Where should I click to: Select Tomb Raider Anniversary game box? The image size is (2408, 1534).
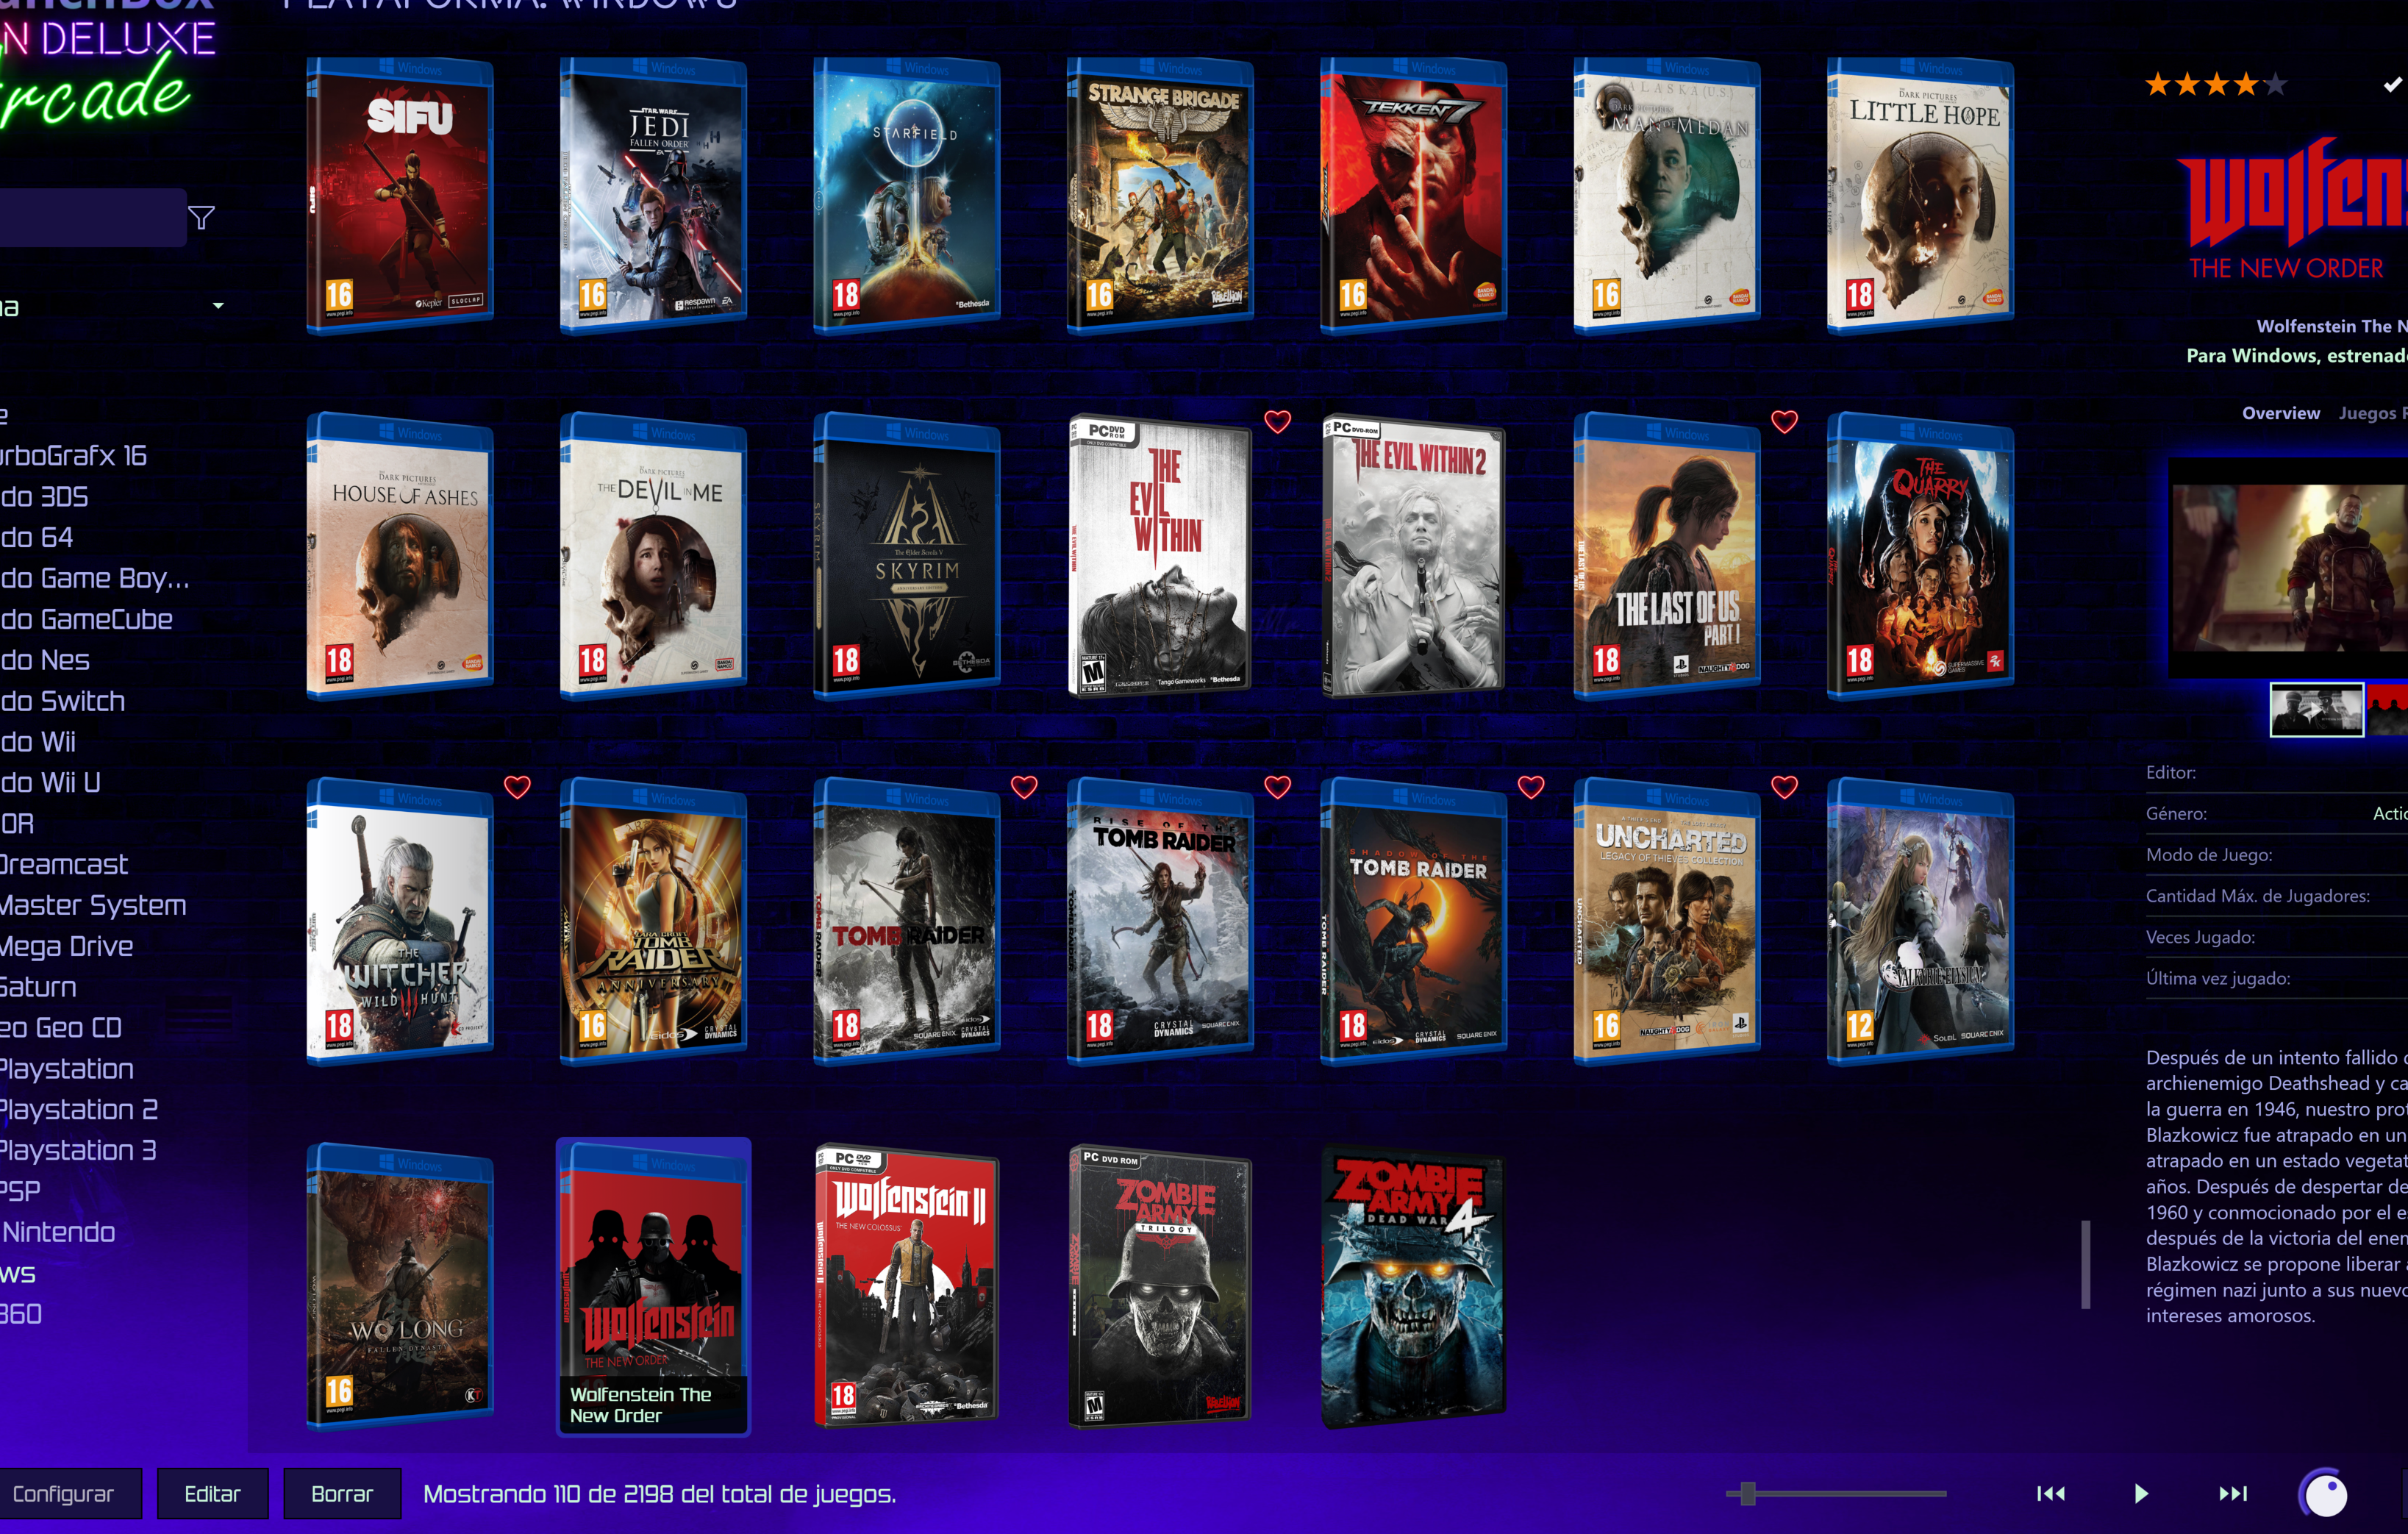coord(653,921)
